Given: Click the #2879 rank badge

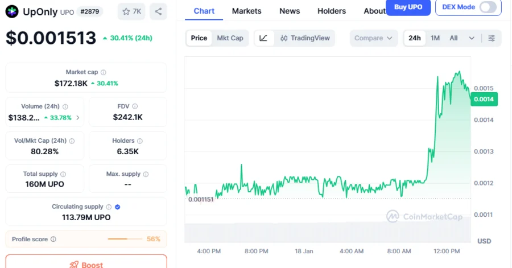Looking at the screenshot, I should tap(90, 12).
